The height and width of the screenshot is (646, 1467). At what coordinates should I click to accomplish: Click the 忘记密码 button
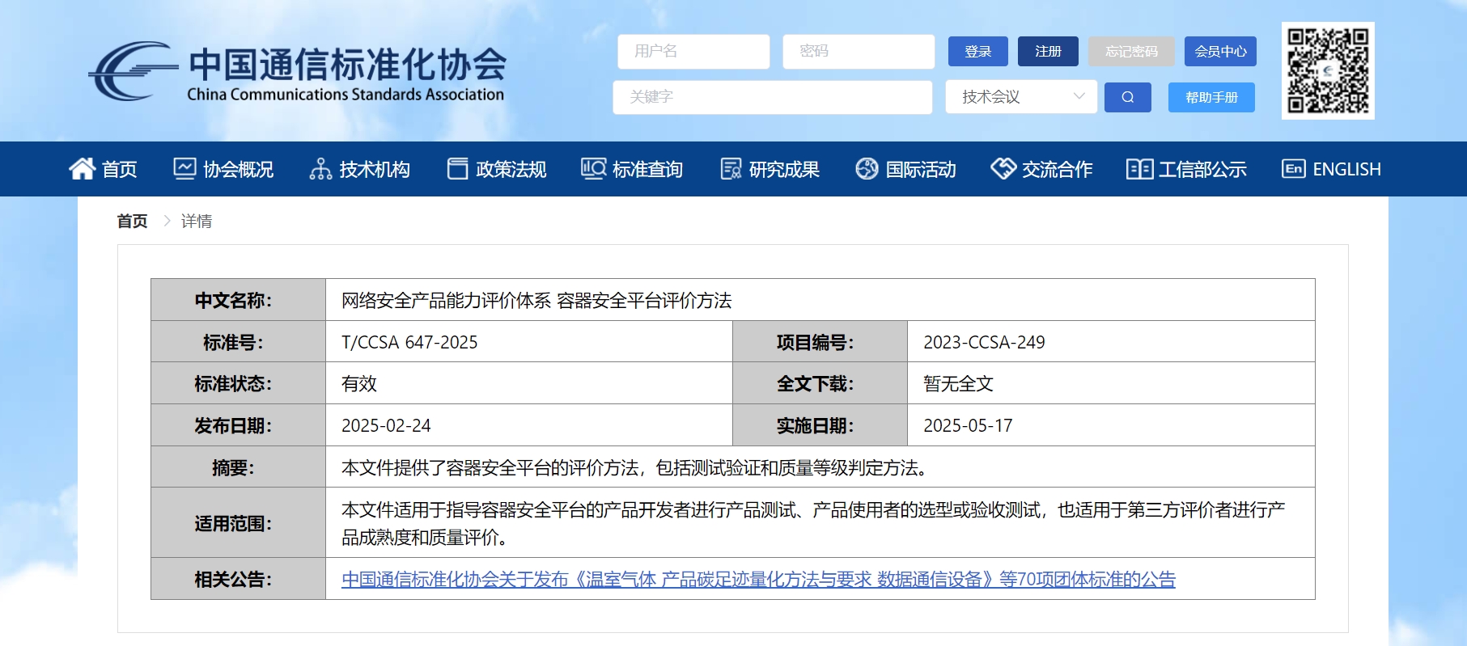(1131, 51)
